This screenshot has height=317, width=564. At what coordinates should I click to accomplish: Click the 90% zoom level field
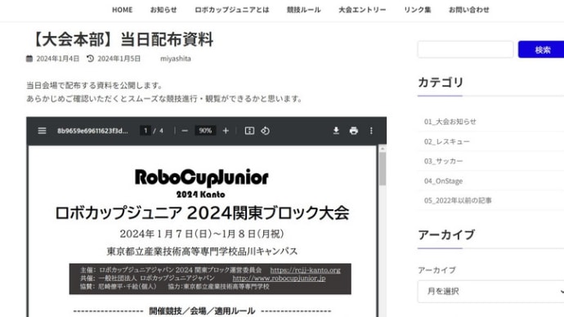click(x=205, y=131)
